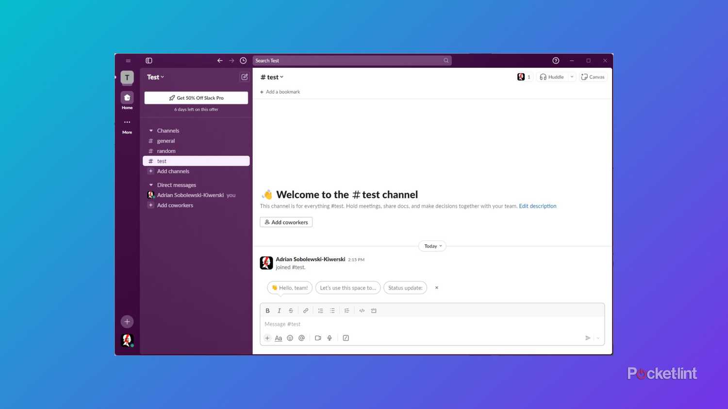
Task: Insert a code block from toolbar
Action: click(x=374, y=311)
